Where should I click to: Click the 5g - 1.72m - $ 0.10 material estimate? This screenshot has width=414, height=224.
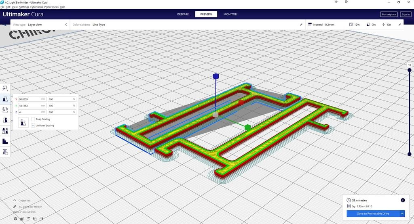click(x=362, y=206)
